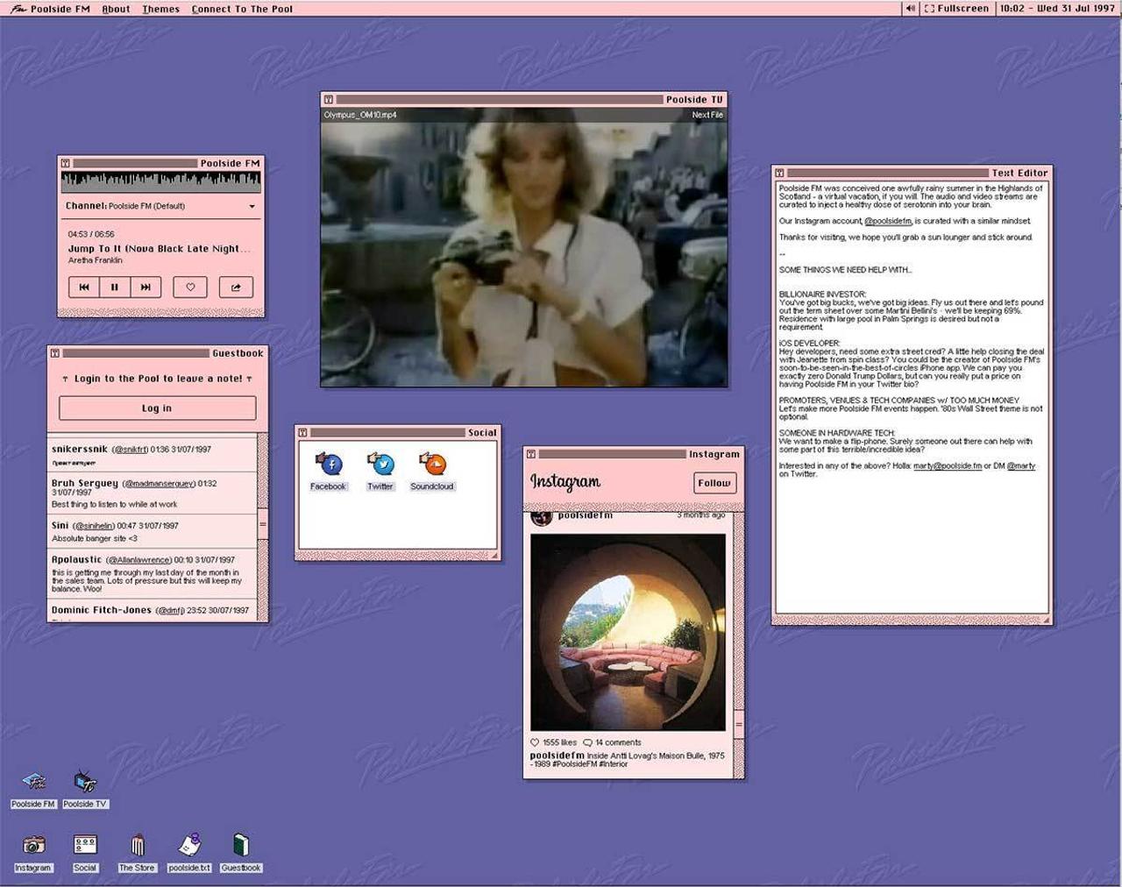
Task: Close the Social window
Action: click(302, 433)
